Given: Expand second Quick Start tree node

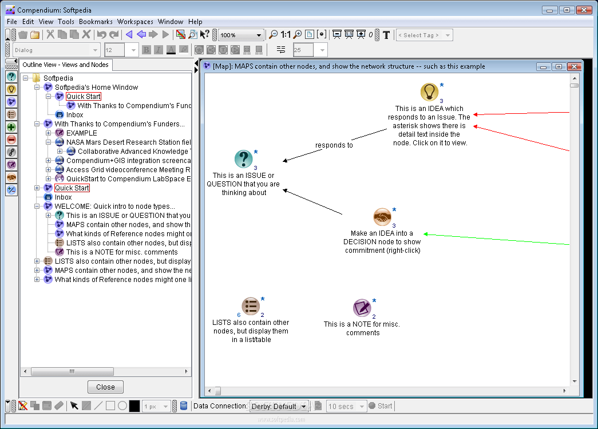Looking at the screenshot, I should coord(37,188).
